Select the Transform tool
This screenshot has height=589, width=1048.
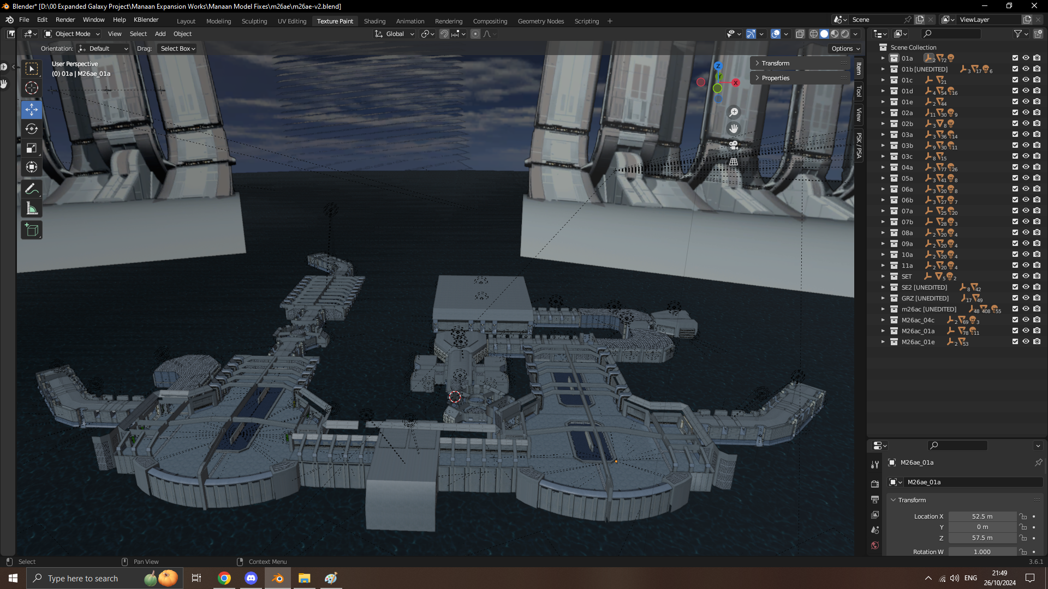32,167
